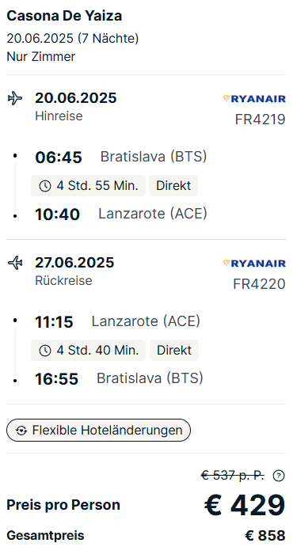Click the flight number FR4219
Screen dimensions: 297x558
point(260,120)
